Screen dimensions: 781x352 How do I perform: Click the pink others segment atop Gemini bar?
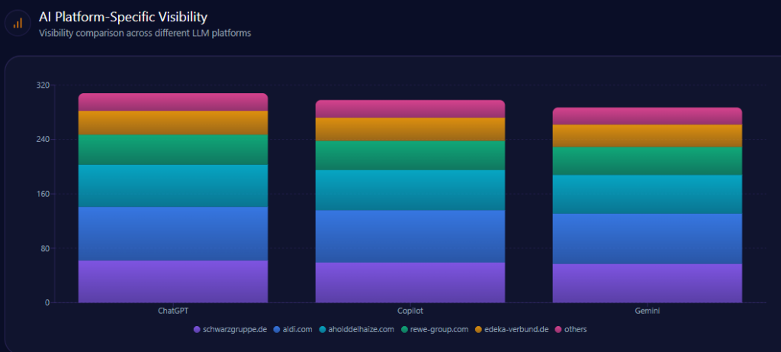pyautogui.click(x=648, y=116)
